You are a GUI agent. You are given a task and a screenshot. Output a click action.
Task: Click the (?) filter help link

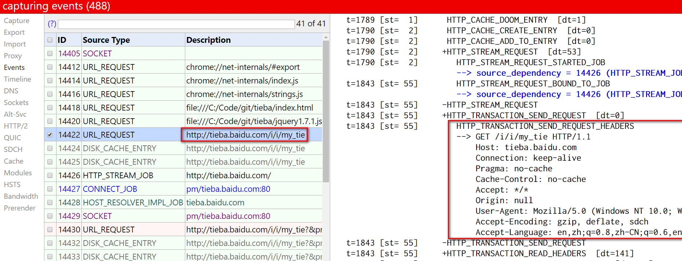(52, 24)
